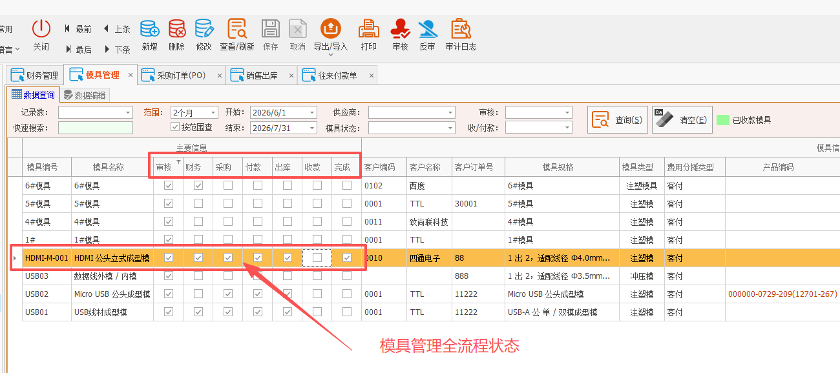Viewport: 840px width, 373px height.
Task: Click the cell 西度 customer name
Action: pos(428,186)
